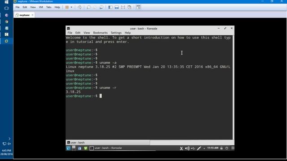This screenshot has width=287, height=161.
Task: Open the KDE application launcher
Action: [x=68, y=148]
